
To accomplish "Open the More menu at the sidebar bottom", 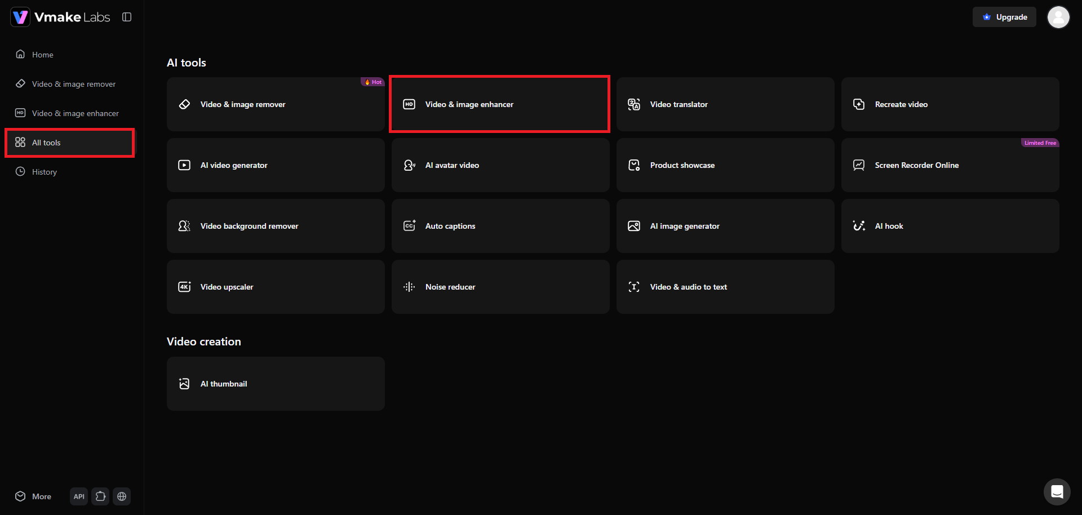I will [33, 496].
